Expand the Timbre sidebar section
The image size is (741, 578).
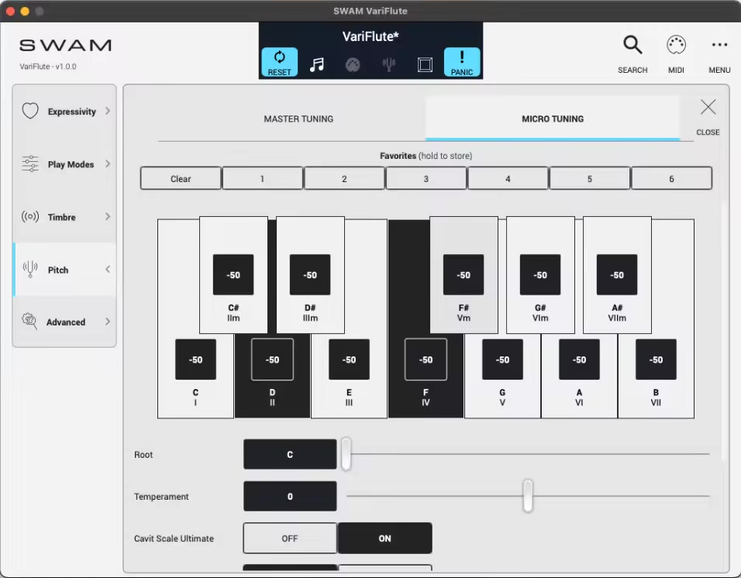click(64, 217)
